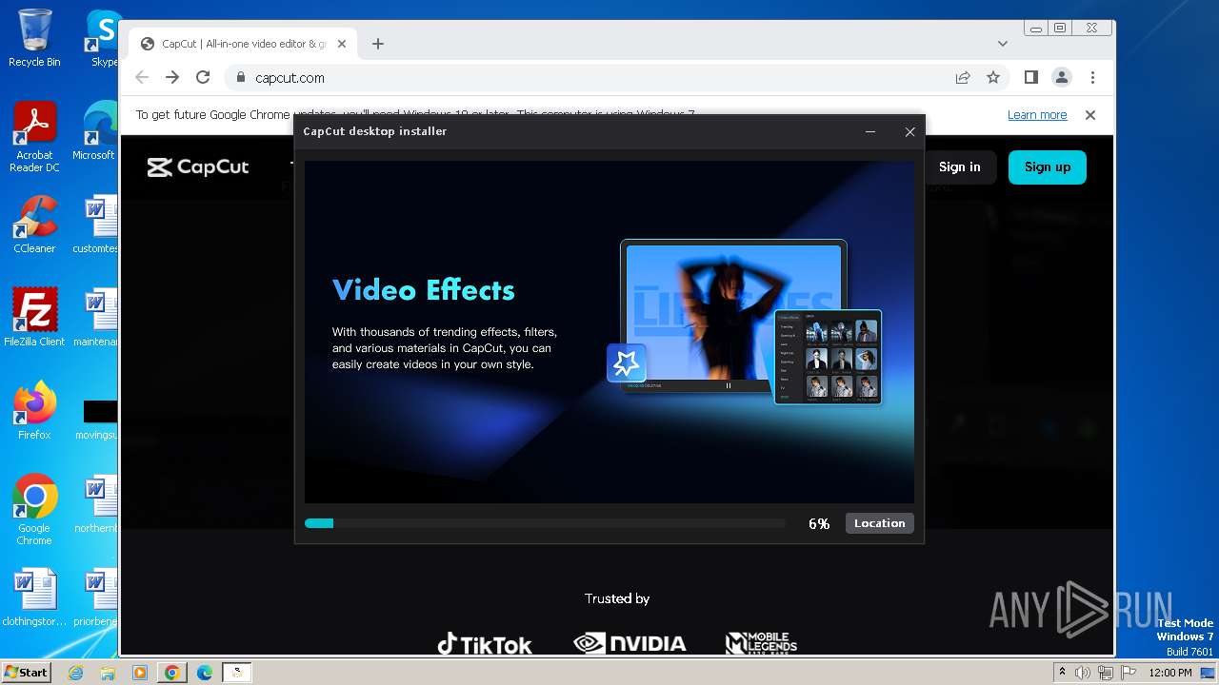Open the priorbene Word document icon
Screen dimensions: 1219x685
96,597
